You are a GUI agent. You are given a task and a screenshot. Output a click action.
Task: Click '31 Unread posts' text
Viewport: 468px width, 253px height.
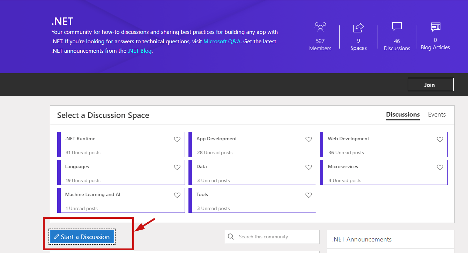coord(83,152)
